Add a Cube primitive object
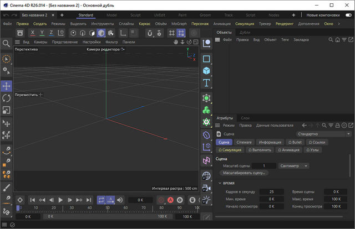Viewport: 355px width, 229px height. pos(206,71)
